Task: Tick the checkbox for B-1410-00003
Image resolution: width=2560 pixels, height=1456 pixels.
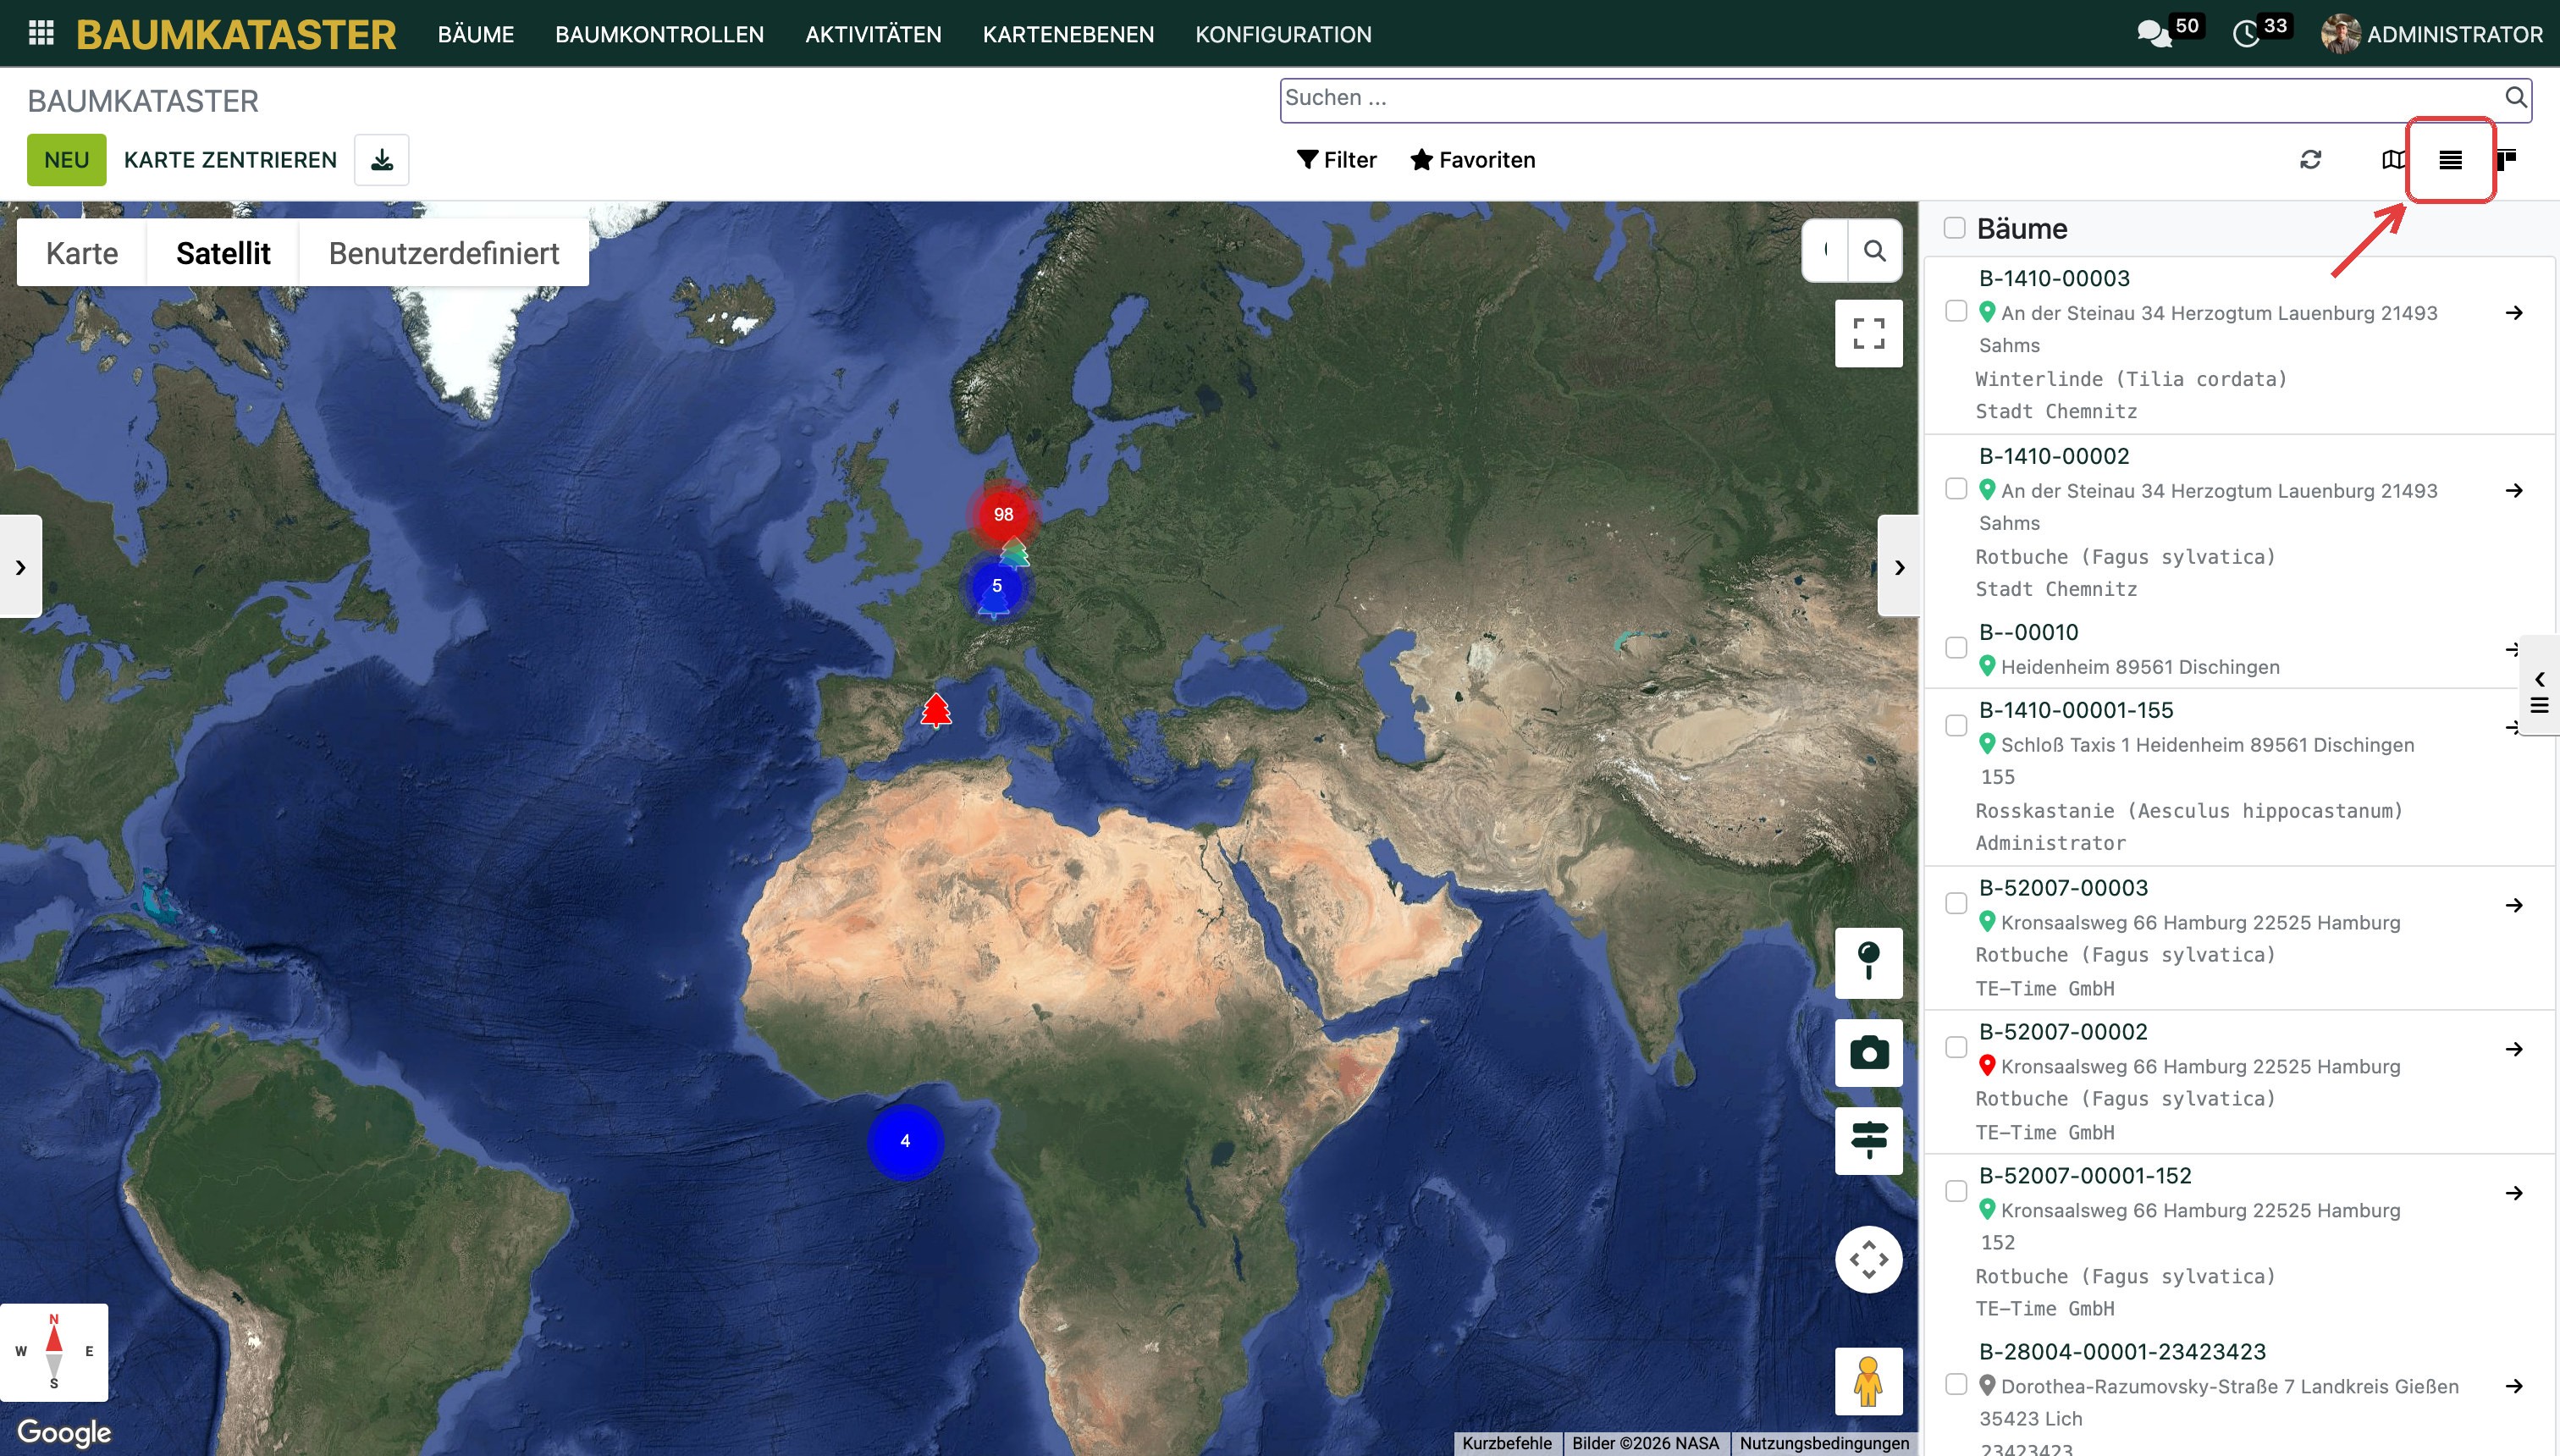Action: 1956,311
